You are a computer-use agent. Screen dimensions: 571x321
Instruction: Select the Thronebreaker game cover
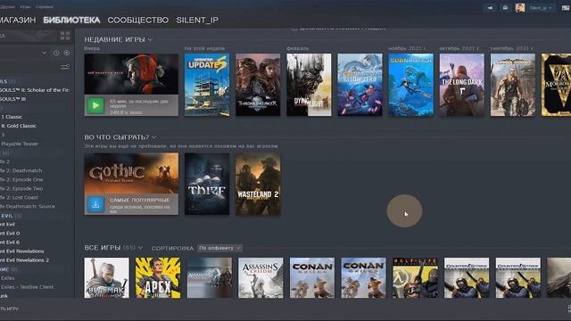258,85
